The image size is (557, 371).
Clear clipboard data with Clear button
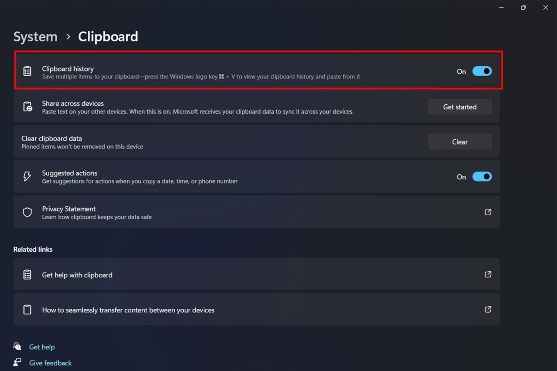click(460, 142)
